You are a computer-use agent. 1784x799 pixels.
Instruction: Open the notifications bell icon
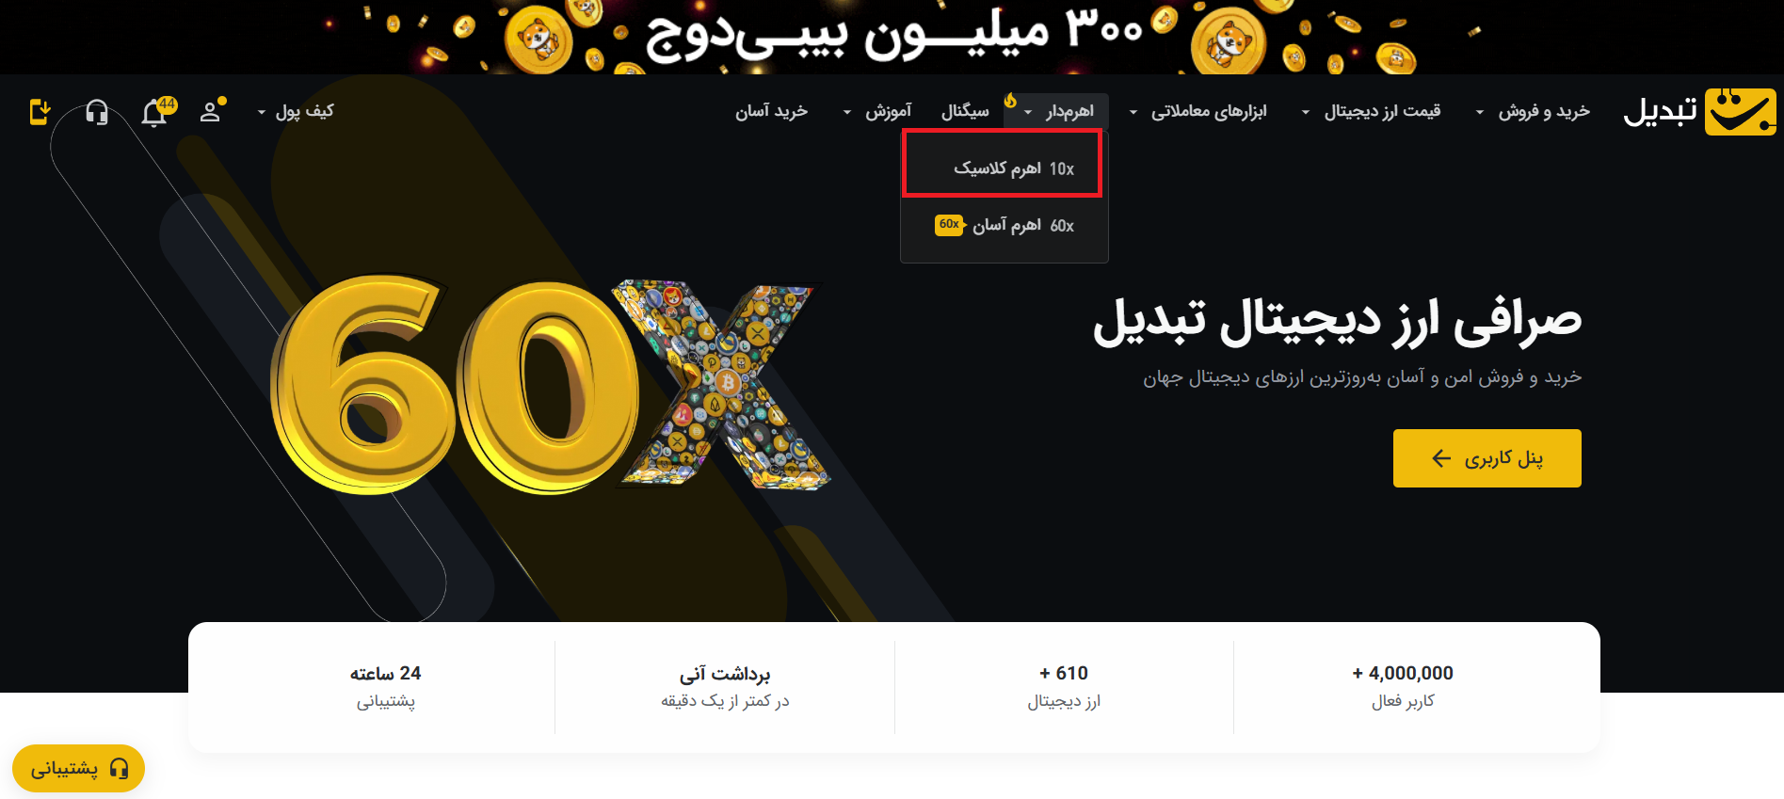[x=155, y=112]
